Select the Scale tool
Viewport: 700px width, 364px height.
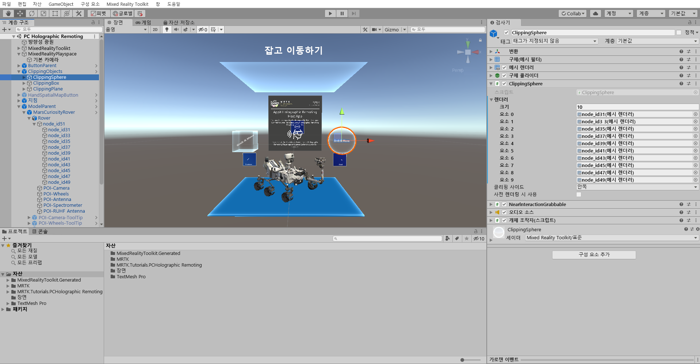[43, 13]
